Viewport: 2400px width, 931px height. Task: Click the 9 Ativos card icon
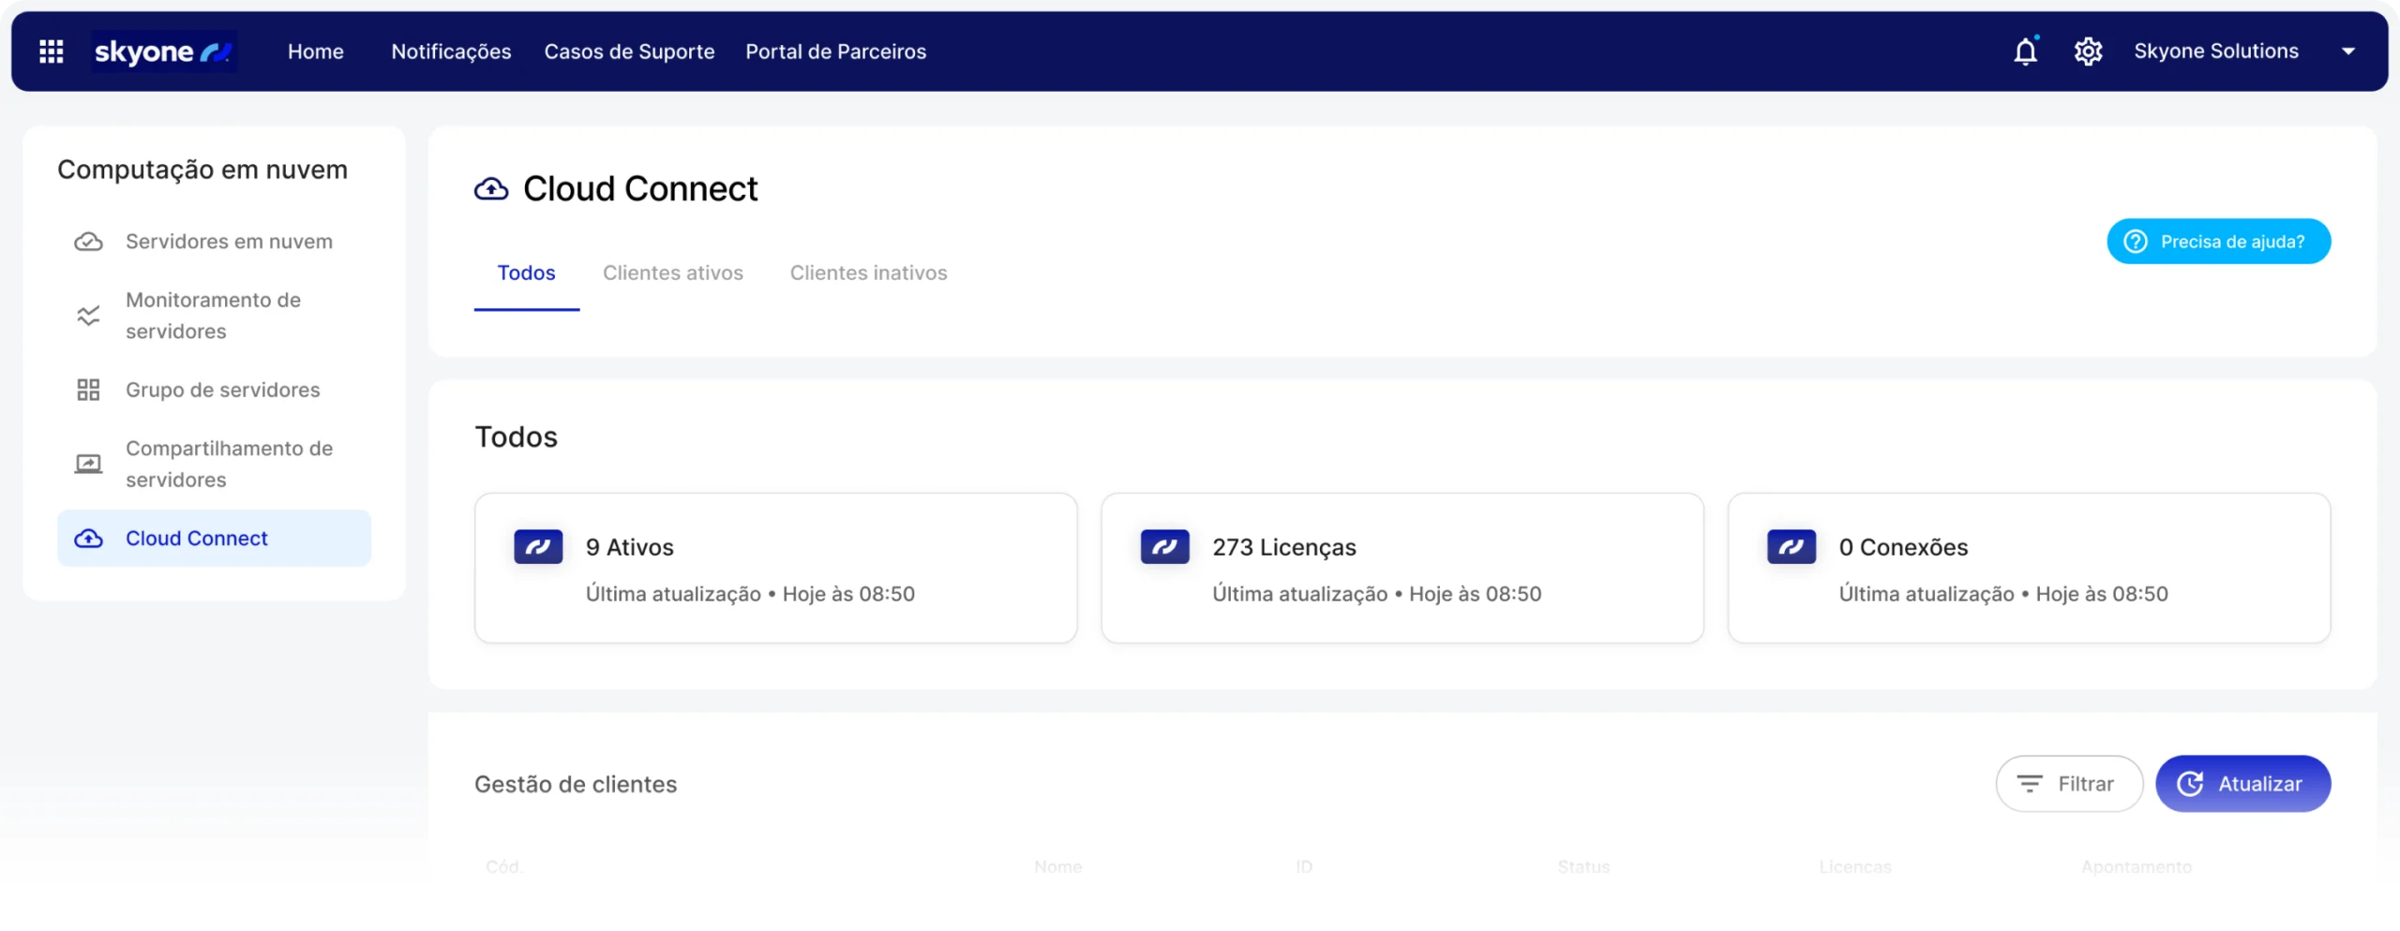point(538,547)
